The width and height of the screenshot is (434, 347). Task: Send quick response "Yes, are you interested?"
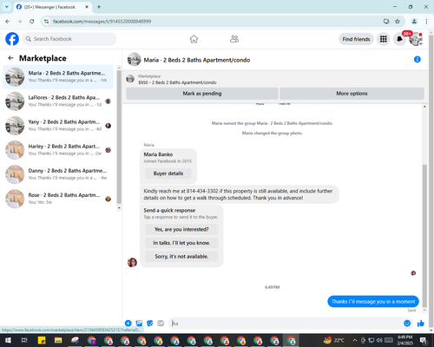coord(181,229)
